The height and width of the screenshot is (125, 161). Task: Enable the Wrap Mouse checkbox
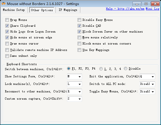7,20
